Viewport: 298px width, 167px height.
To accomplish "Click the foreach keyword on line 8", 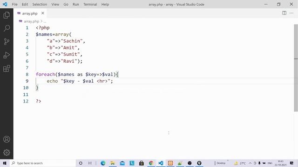I will (x=46, y=74).
